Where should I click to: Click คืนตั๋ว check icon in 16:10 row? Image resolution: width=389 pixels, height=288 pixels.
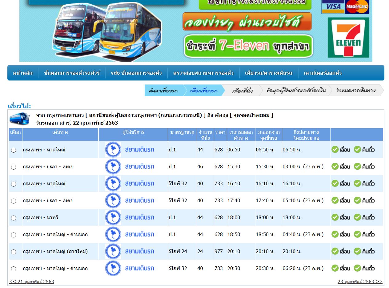pyautogui.click(x=357, y=183)
